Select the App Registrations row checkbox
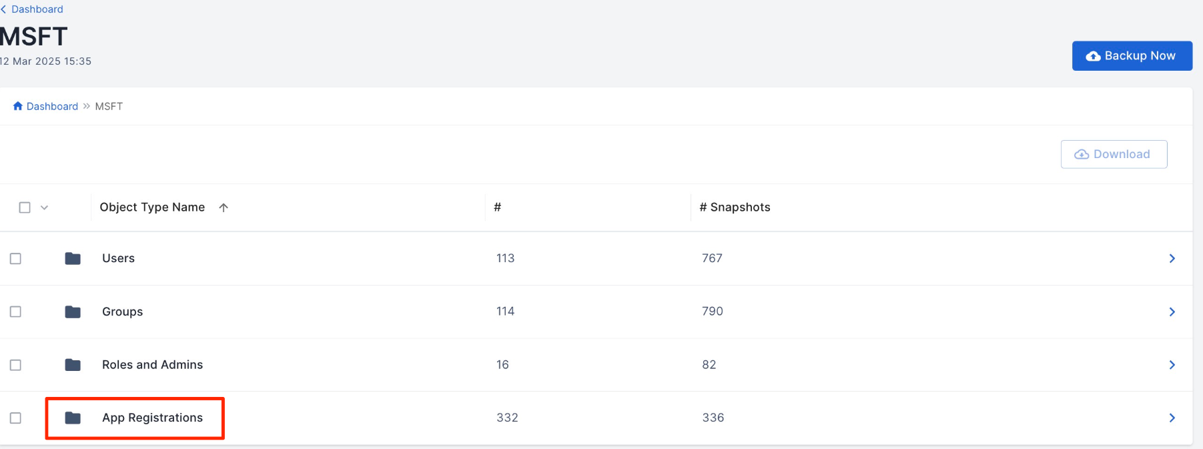Image resolution: width=1203 pixels, height=449 pixels. [x=15, y=418]
